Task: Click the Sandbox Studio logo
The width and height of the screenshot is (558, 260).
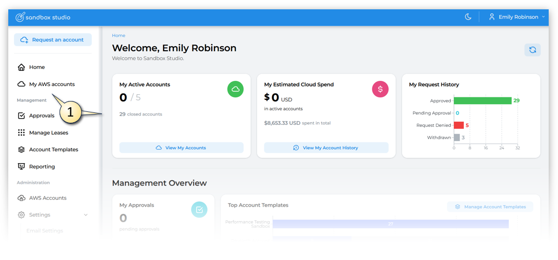Action: click(x=43, y=17)
